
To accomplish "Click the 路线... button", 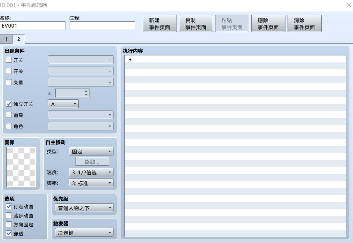I will pos(92,162).
